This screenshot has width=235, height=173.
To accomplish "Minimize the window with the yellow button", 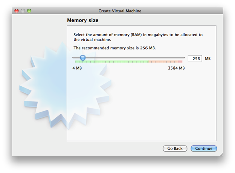I will [23, 11].
